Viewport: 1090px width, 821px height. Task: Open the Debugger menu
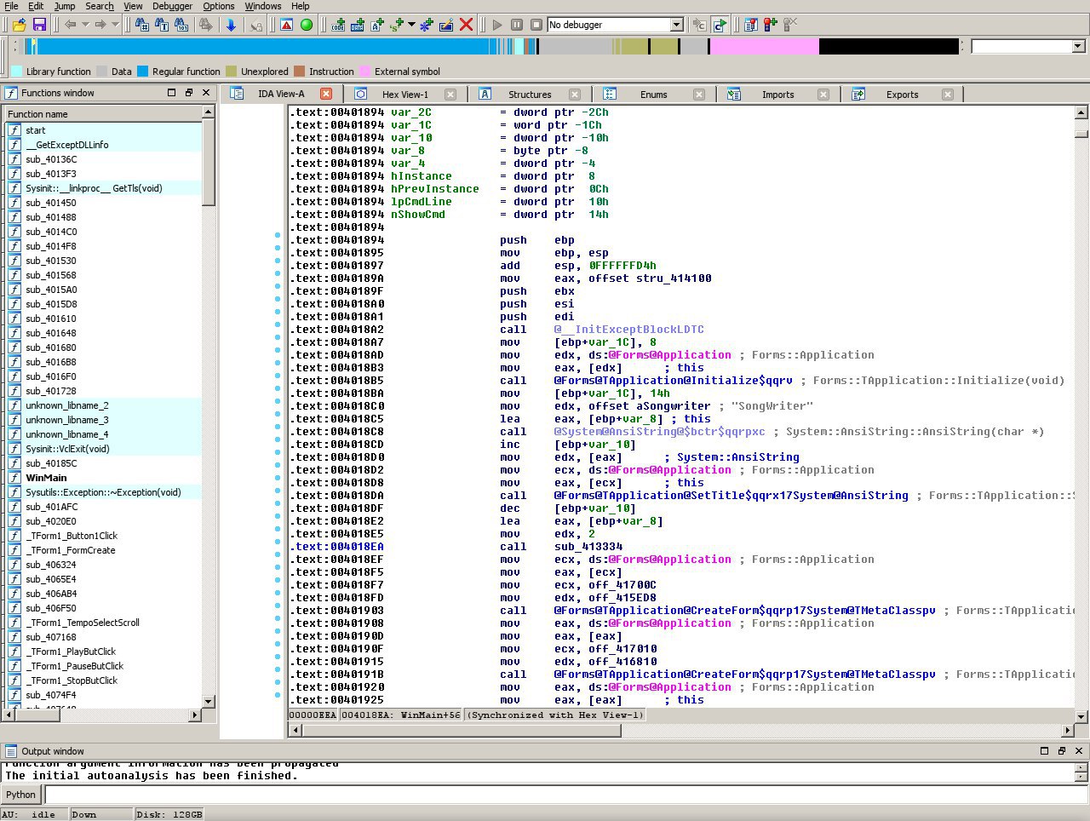(x=172, y=6)
